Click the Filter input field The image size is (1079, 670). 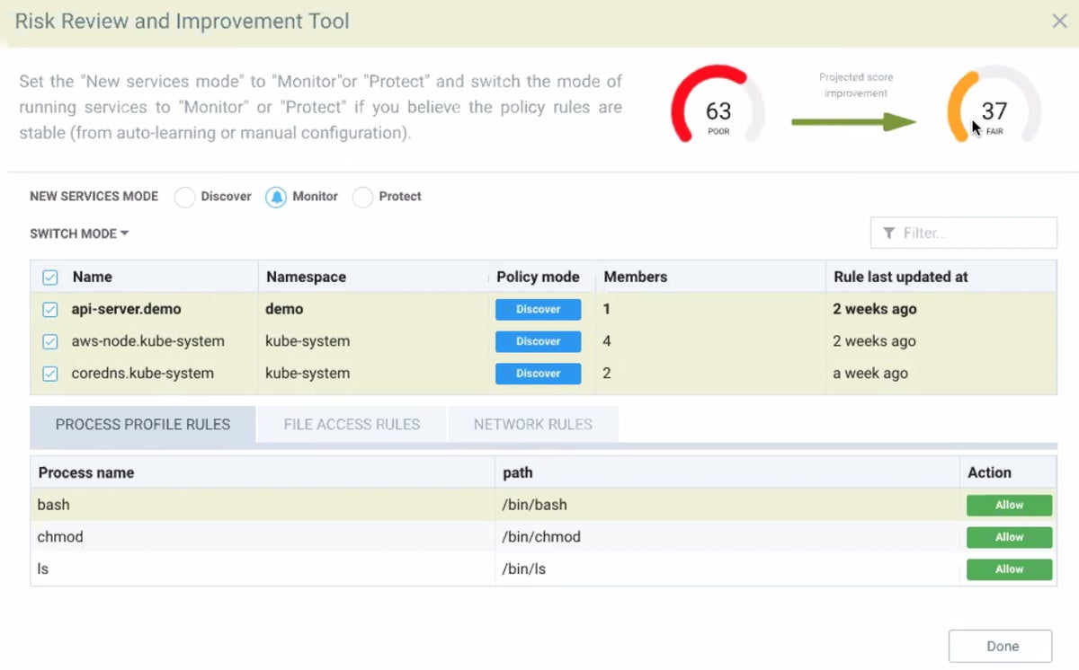coord(964,233)
